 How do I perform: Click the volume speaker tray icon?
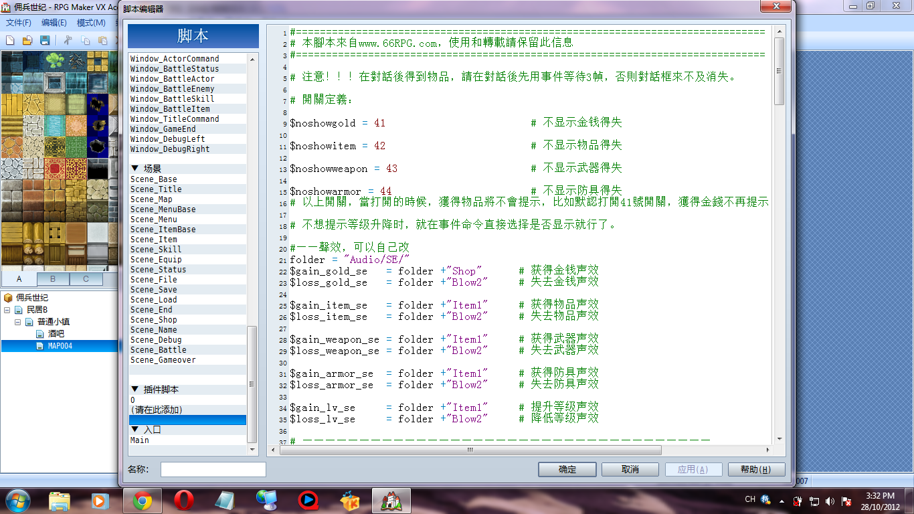click(x=830, y=501)
